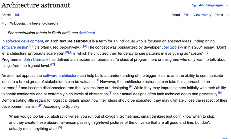Click citation [3] after 'pejoratively'

point(85,46)
